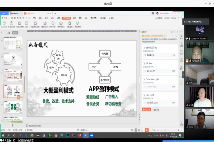Click 'From Beginning' slideshow icon in ribbon
Viewport: 214px width, 142px height.
(x=4, y=25)
